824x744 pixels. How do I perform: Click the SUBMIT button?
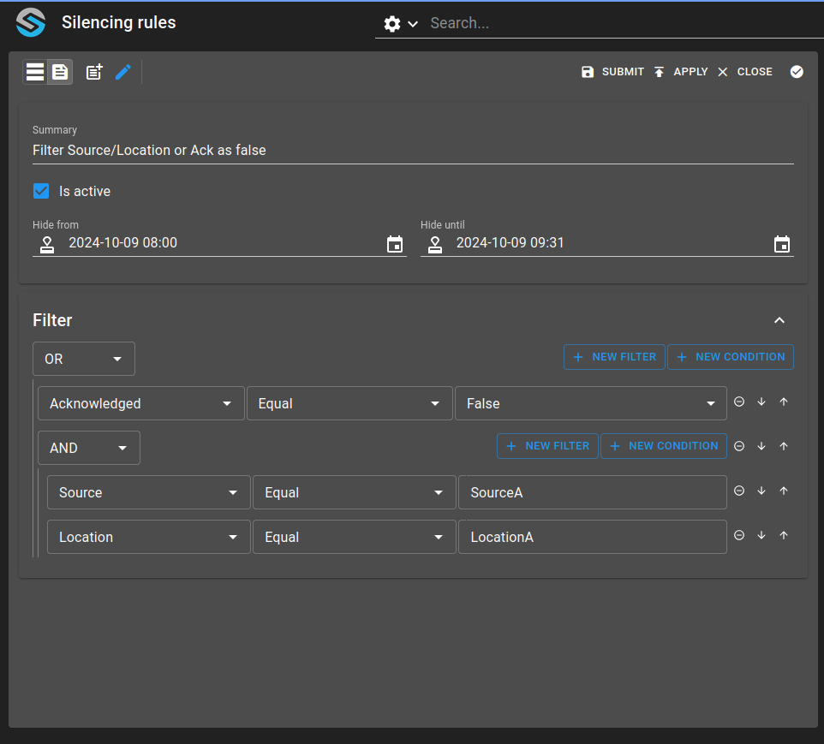[612, 72]
